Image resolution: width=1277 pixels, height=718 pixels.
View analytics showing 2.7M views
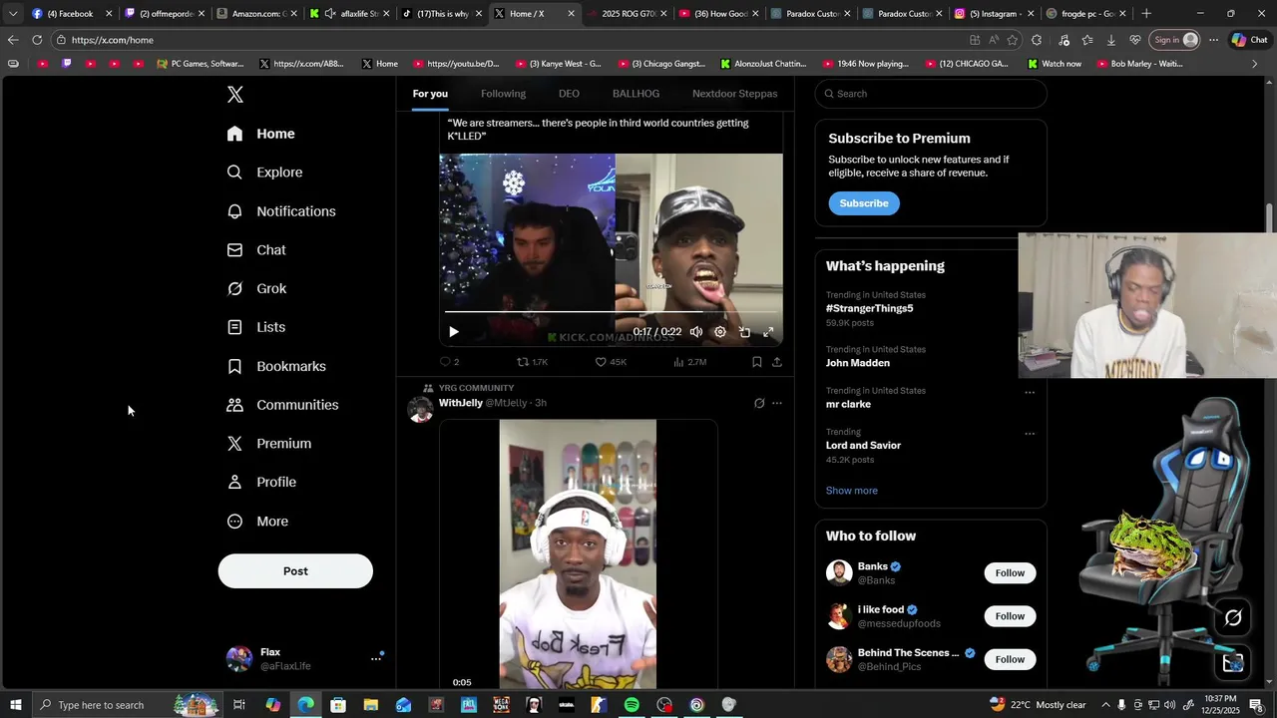click(x=689, y=362)
